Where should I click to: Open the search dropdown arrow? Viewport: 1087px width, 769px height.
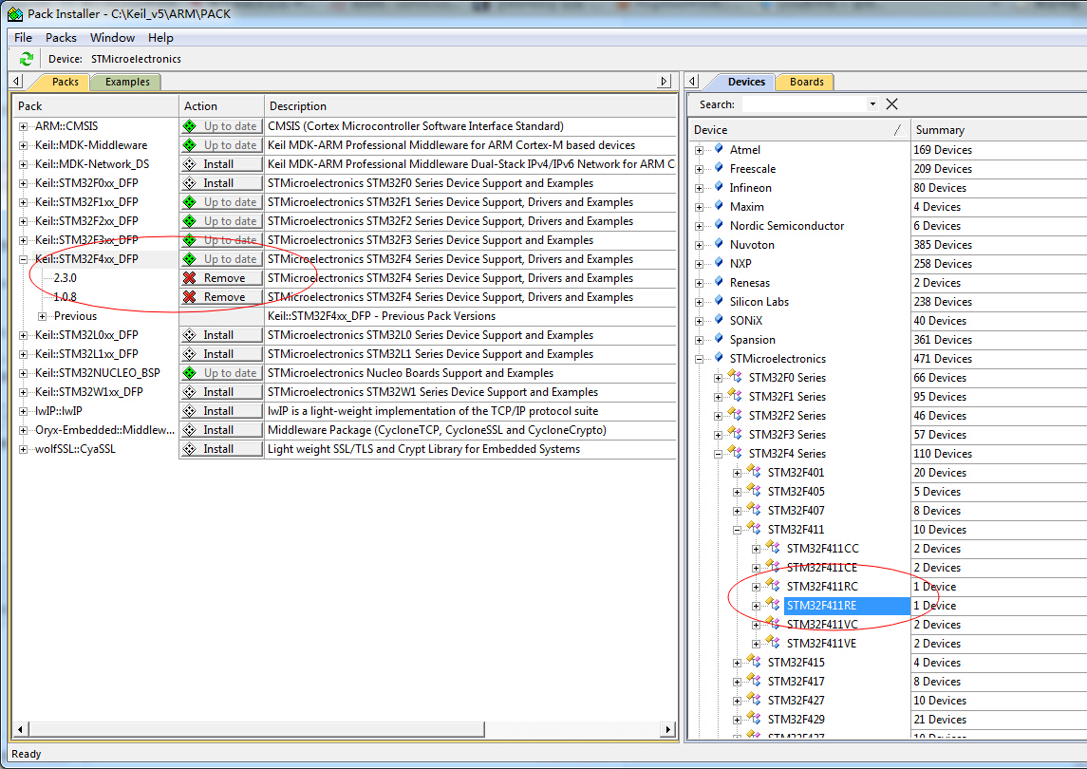click(x=872, y=104)
